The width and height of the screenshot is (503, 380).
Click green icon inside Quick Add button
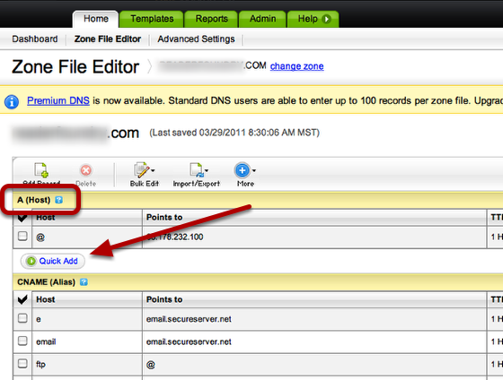point(31,261)
